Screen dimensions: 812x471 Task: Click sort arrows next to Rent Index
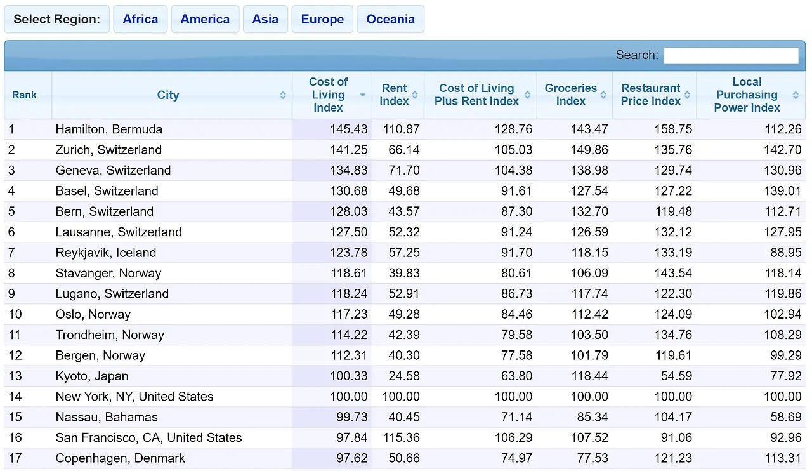(x=415, y=95)
